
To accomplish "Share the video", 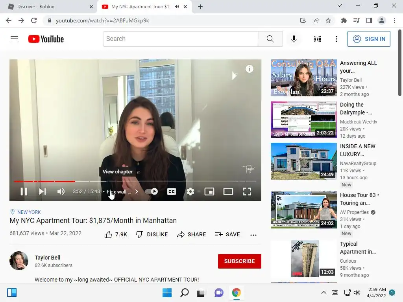I will click(x=192, y=234).
